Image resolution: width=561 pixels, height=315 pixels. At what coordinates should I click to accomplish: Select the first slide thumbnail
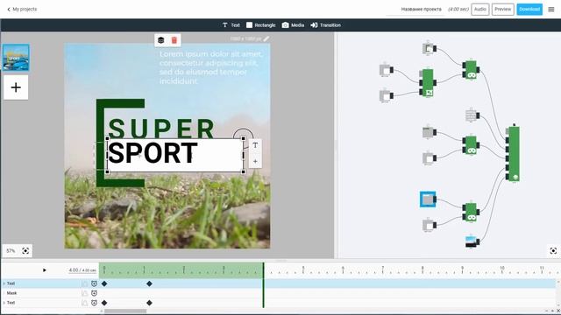coord(16,58)
